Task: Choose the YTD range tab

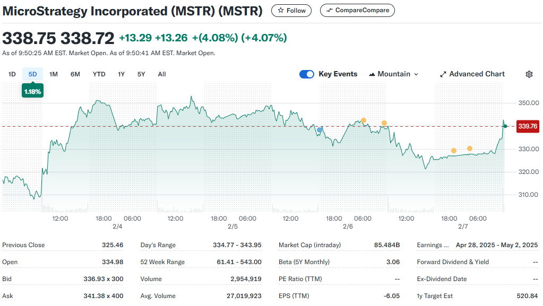Action: tap(99, 74)
